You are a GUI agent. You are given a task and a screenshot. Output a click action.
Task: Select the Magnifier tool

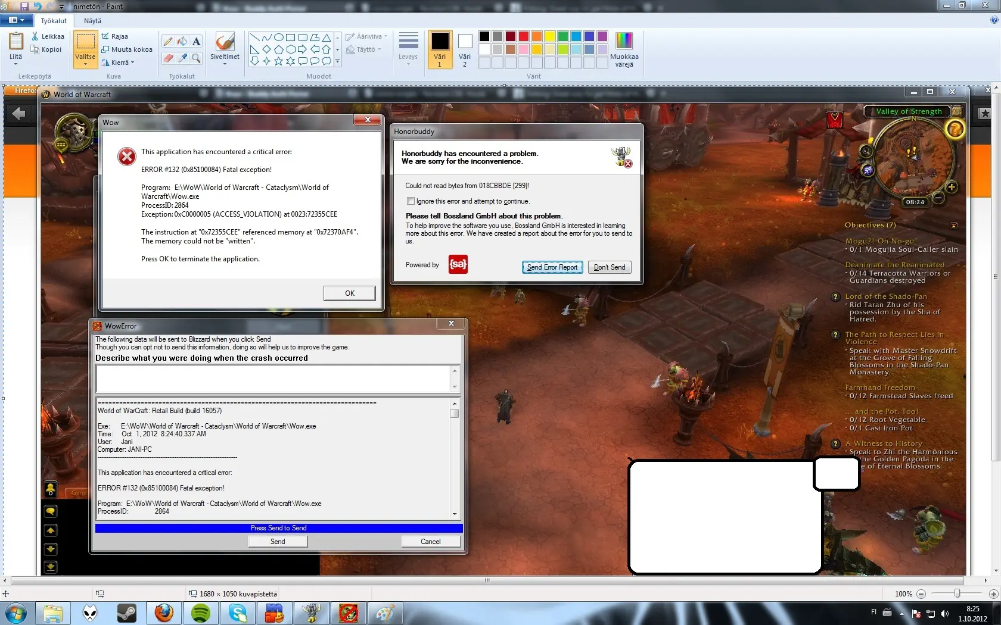[196, 58]
